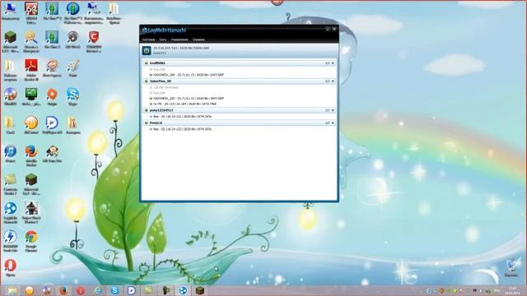527x296 pixels.
Task: Click the taskbar clock
Action: coord(513,290)
